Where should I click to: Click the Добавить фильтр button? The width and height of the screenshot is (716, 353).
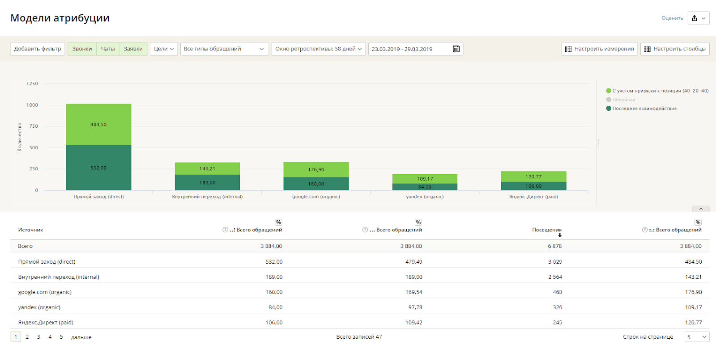pyautogui.click(x=38, y=49)
